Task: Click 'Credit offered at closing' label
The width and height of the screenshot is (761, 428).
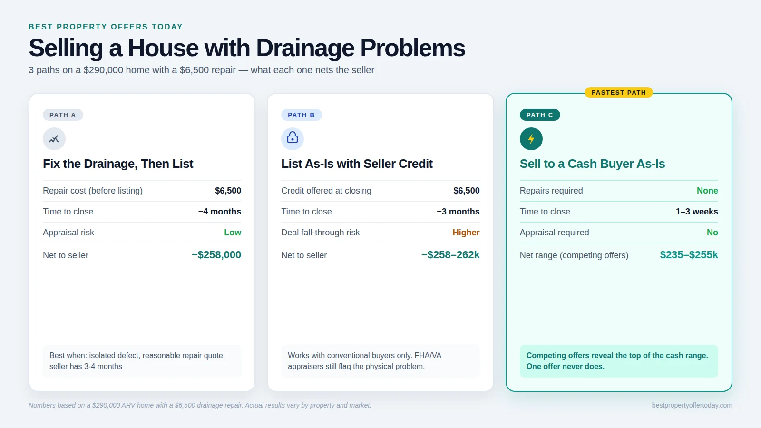Action: (326, 191)
